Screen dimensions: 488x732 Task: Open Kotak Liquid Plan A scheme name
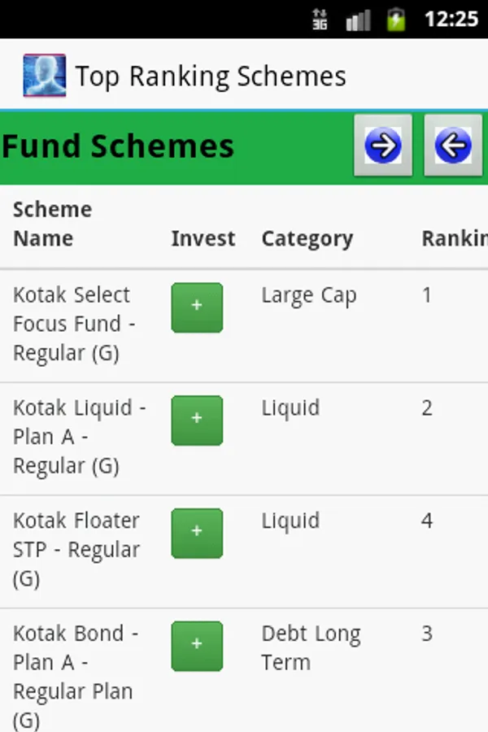pos(78,437)
